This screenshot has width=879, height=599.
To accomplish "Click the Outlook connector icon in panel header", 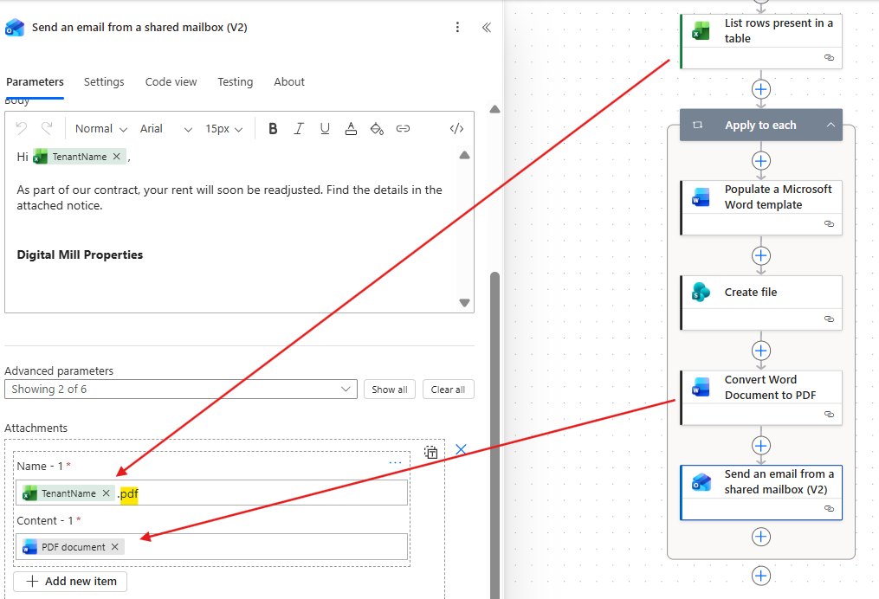I will [15, 28].
